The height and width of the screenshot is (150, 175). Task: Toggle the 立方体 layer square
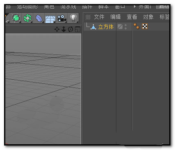120,27
